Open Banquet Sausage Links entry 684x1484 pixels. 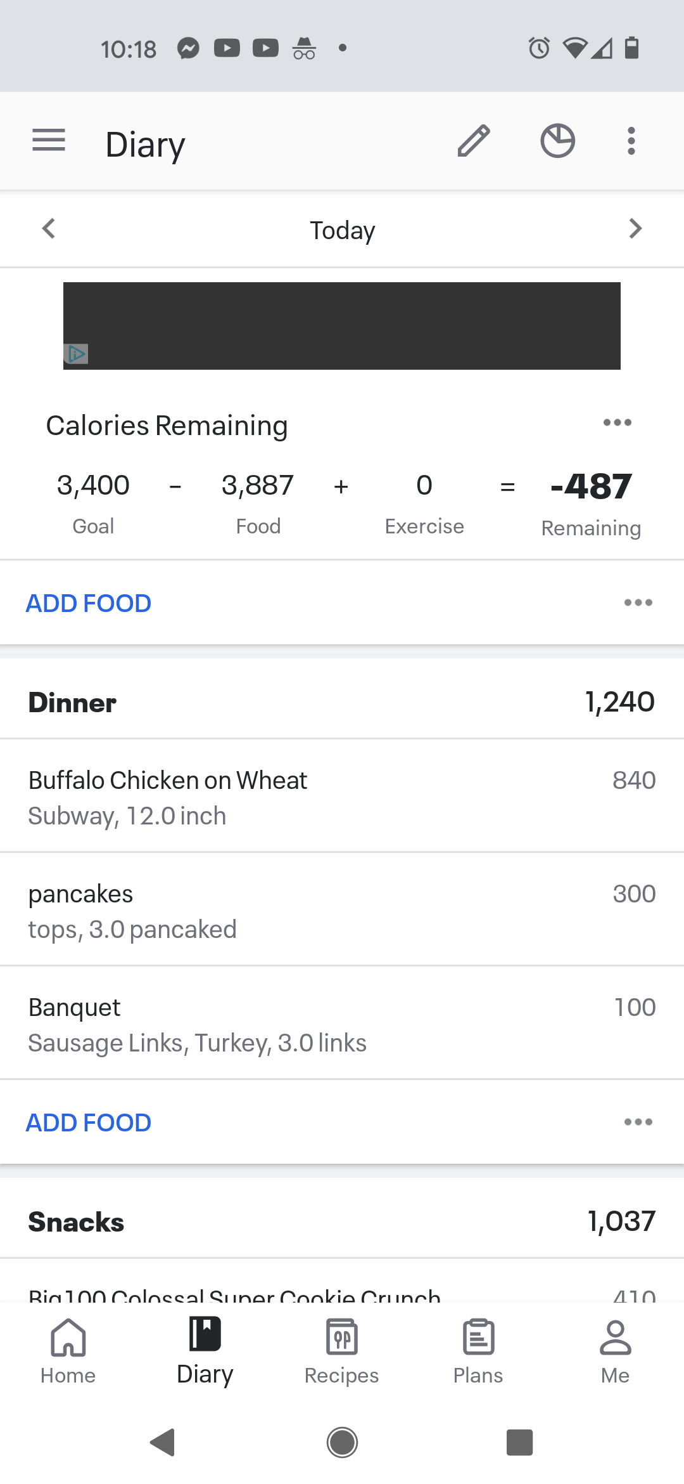click(x=342, y=1024)
